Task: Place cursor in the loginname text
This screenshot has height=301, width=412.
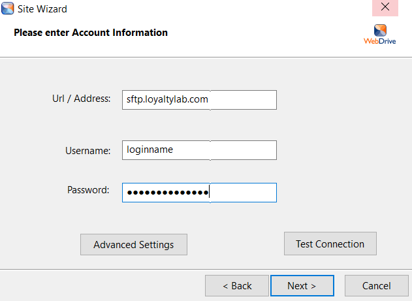Action: (150, 150)
